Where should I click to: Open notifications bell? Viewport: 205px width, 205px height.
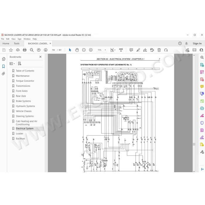point(187,43)
